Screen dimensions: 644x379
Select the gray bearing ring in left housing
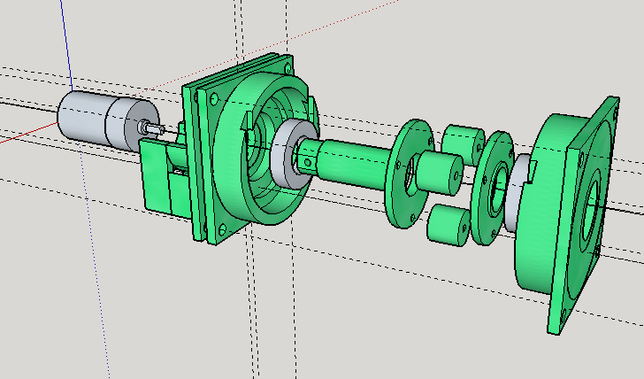click(288, 156)
